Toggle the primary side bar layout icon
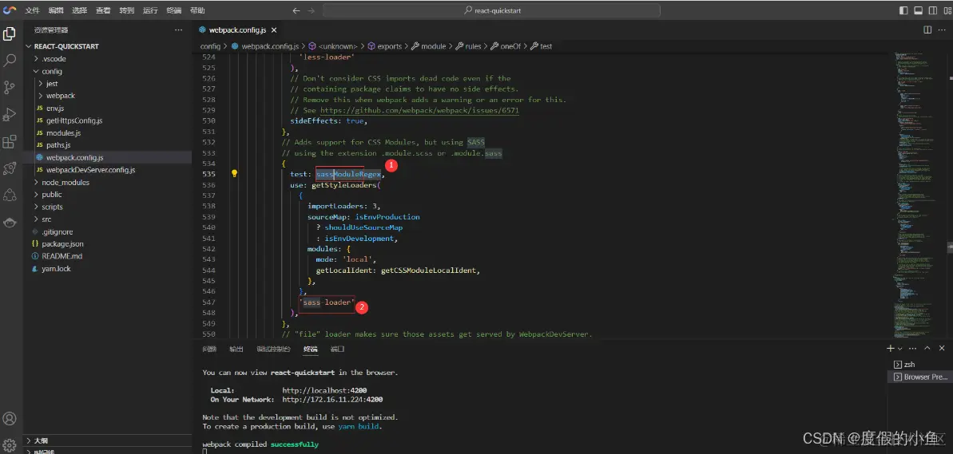953x454 pixels. click(903, 11)
